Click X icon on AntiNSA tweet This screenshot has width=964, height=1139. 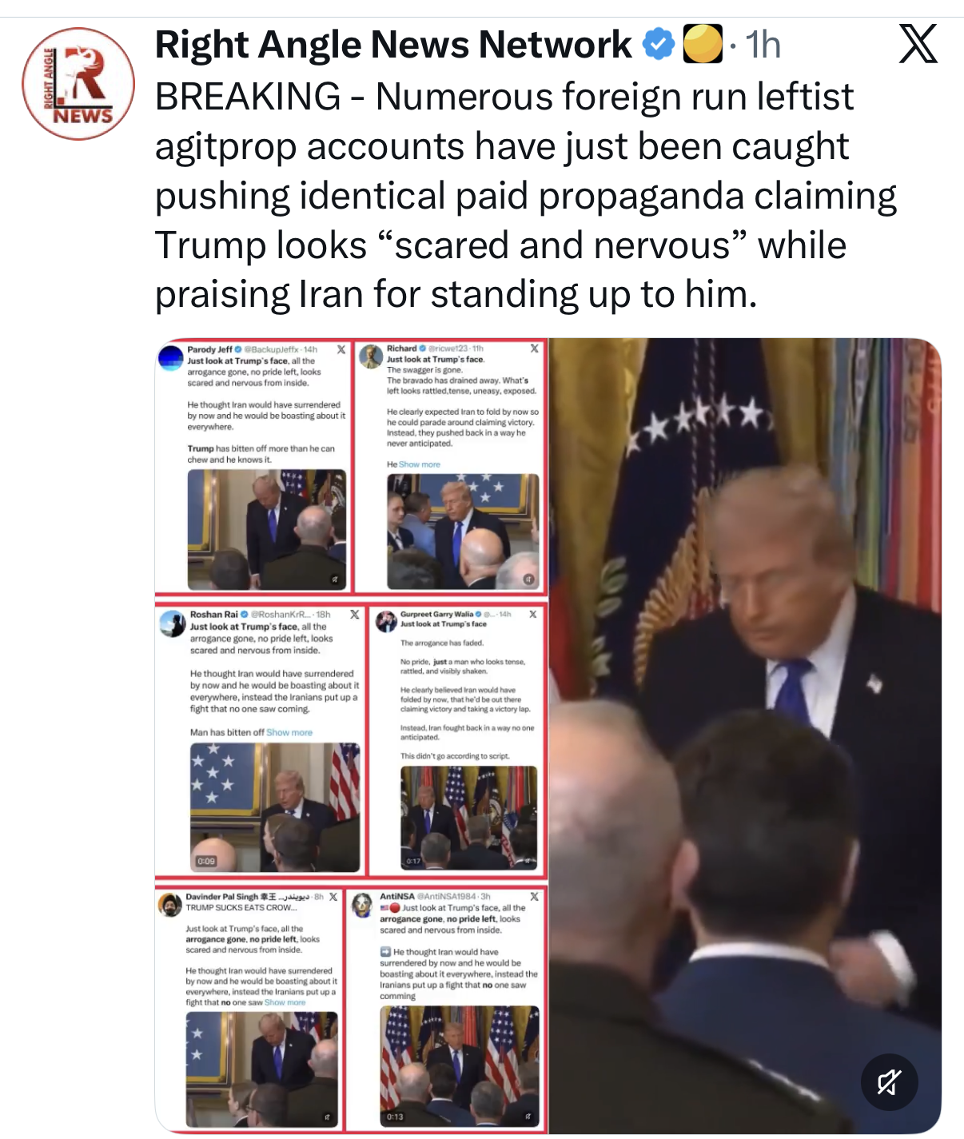(535, 897)
